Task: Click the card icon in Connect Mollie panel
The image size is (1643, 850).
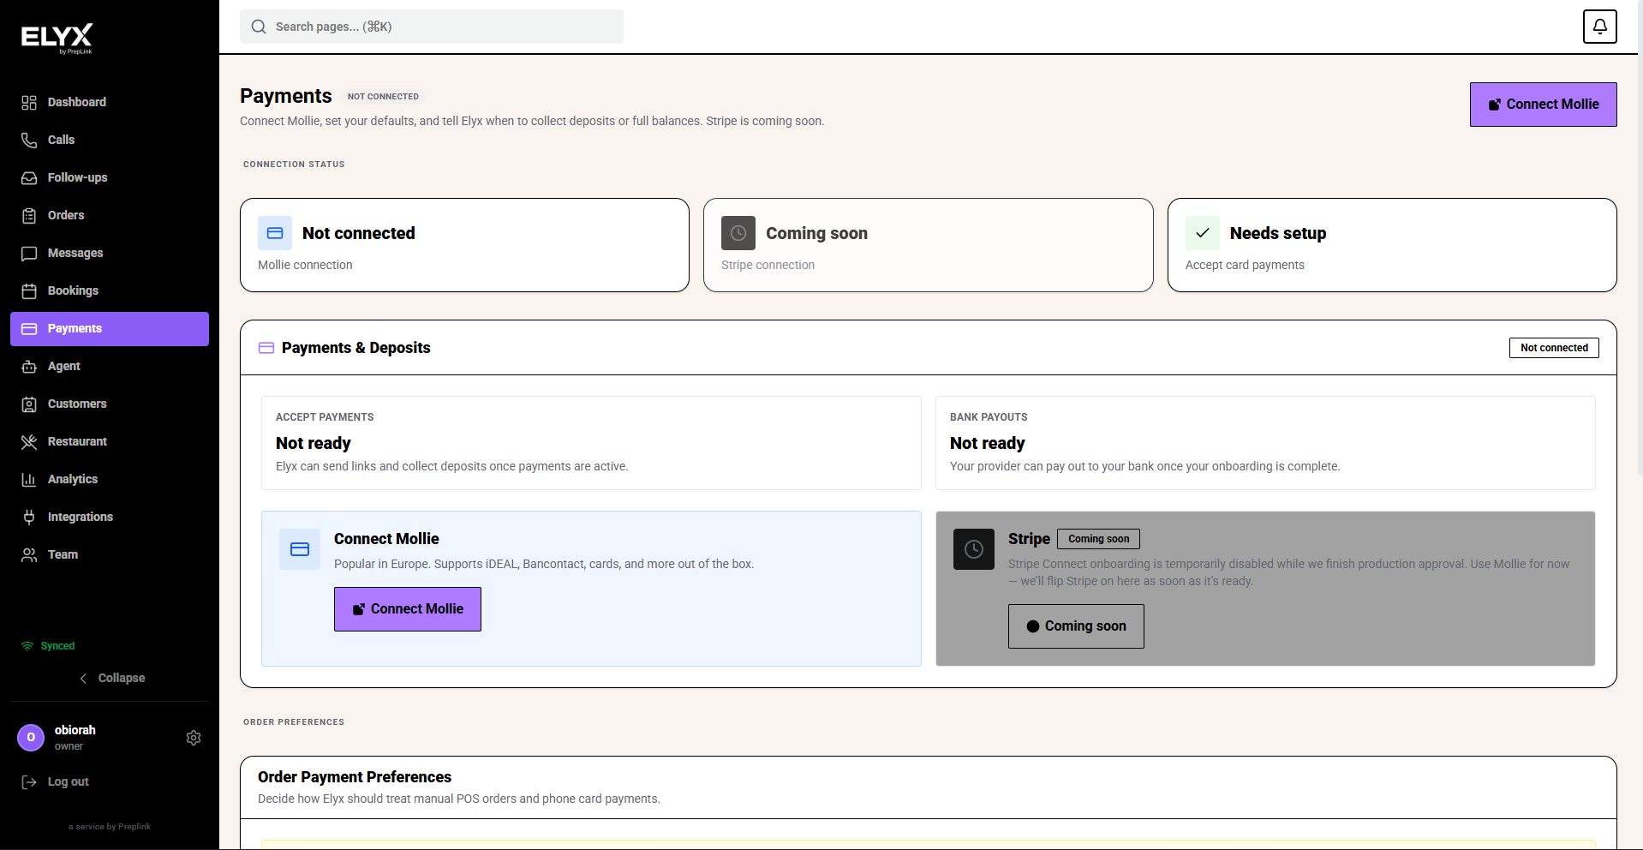Action: point(300,549)
